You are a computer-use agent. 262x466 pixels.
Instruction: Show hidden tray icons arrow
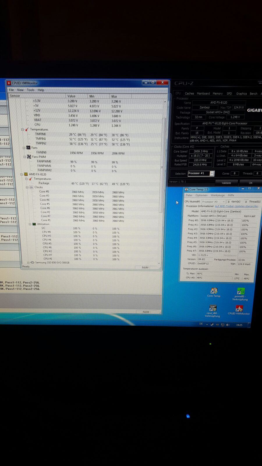pos(207,324)
